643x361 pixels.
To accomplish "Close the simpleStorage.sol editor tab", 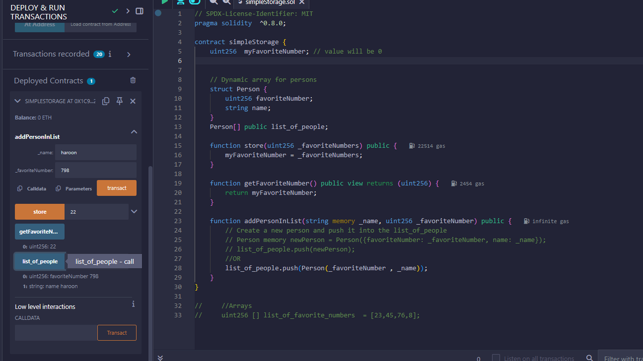I will click(x=302, y=2).
